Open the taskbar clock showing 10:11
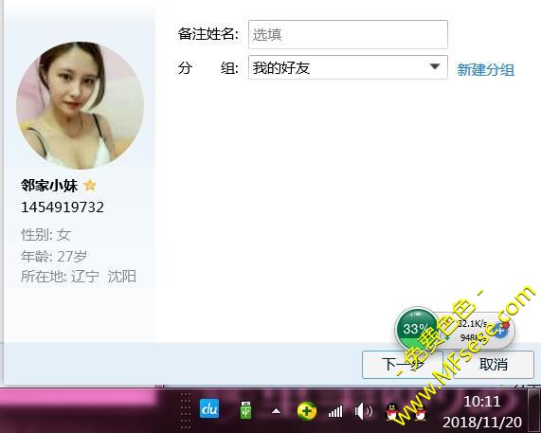 pyautogui.click(x=482, y=411)
